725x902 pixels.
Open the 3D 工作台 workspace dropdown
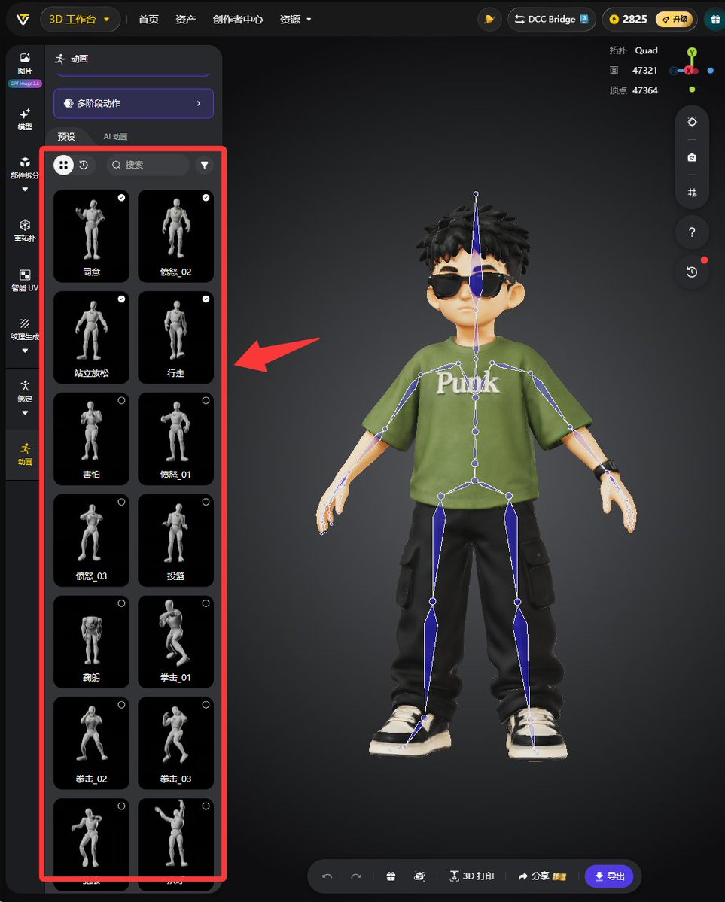tap(80, 19)
